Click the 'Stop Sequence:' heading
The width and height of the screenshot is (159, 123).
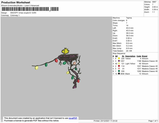coord(119,54)
